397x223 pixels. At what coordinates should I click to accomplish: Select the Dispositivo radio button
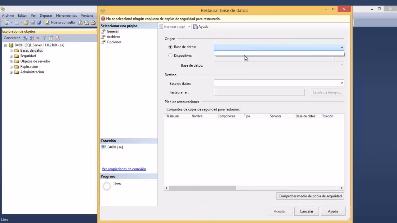170,55
